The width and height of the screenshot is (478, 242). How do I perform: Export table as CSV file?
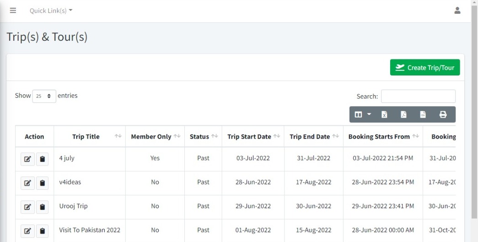(423, 114)
